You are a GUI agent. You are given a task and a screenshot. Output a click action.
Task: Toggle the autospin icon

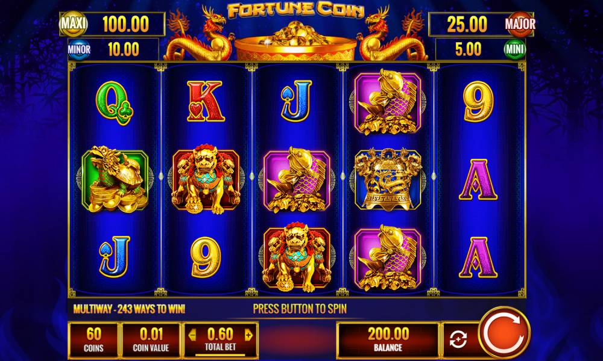coord(458,339)
